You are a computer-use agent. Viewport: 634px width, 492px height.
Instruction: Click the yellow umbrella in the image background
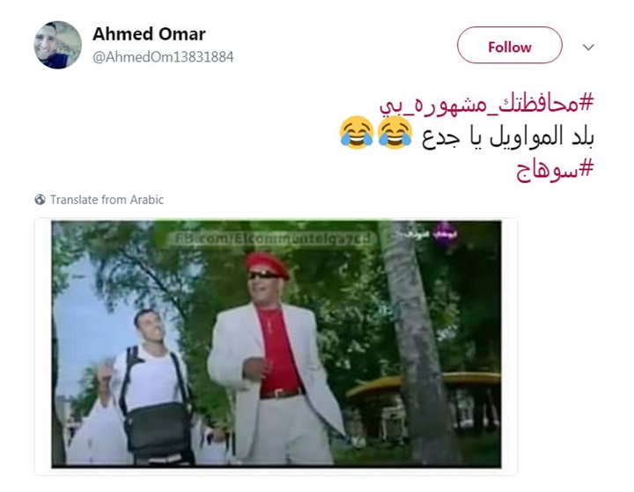pos(424,384)
